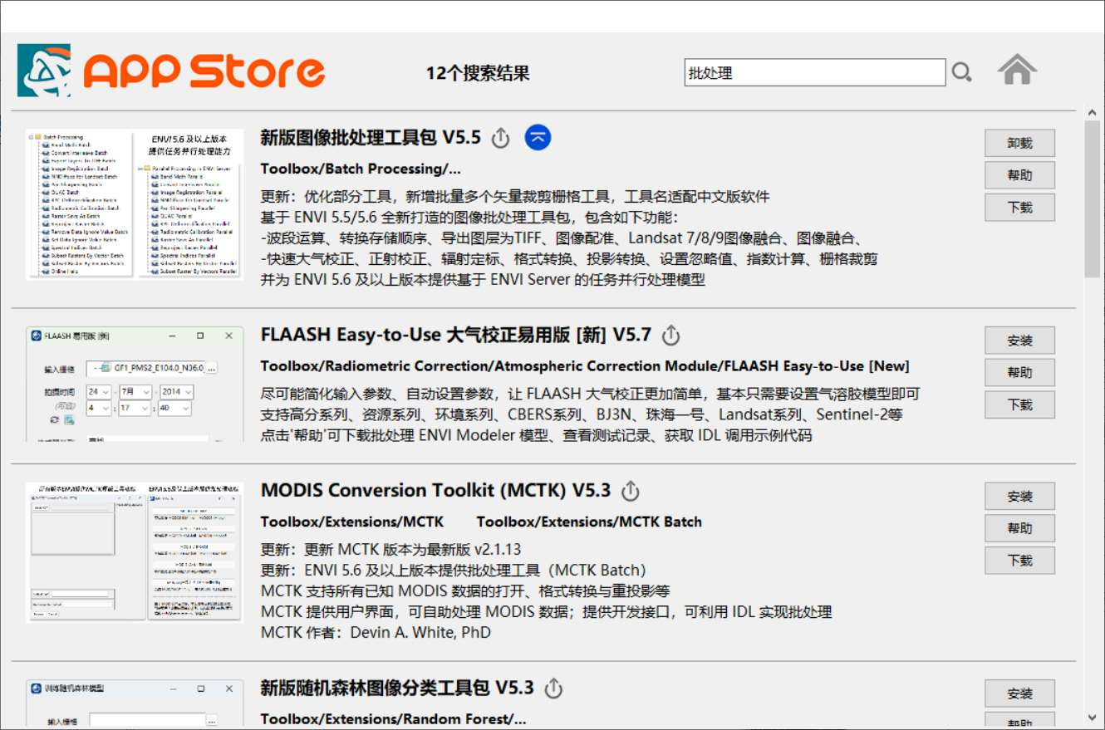Install FLAASH Easy-to-Use with 安装 button

[1019, 341]
